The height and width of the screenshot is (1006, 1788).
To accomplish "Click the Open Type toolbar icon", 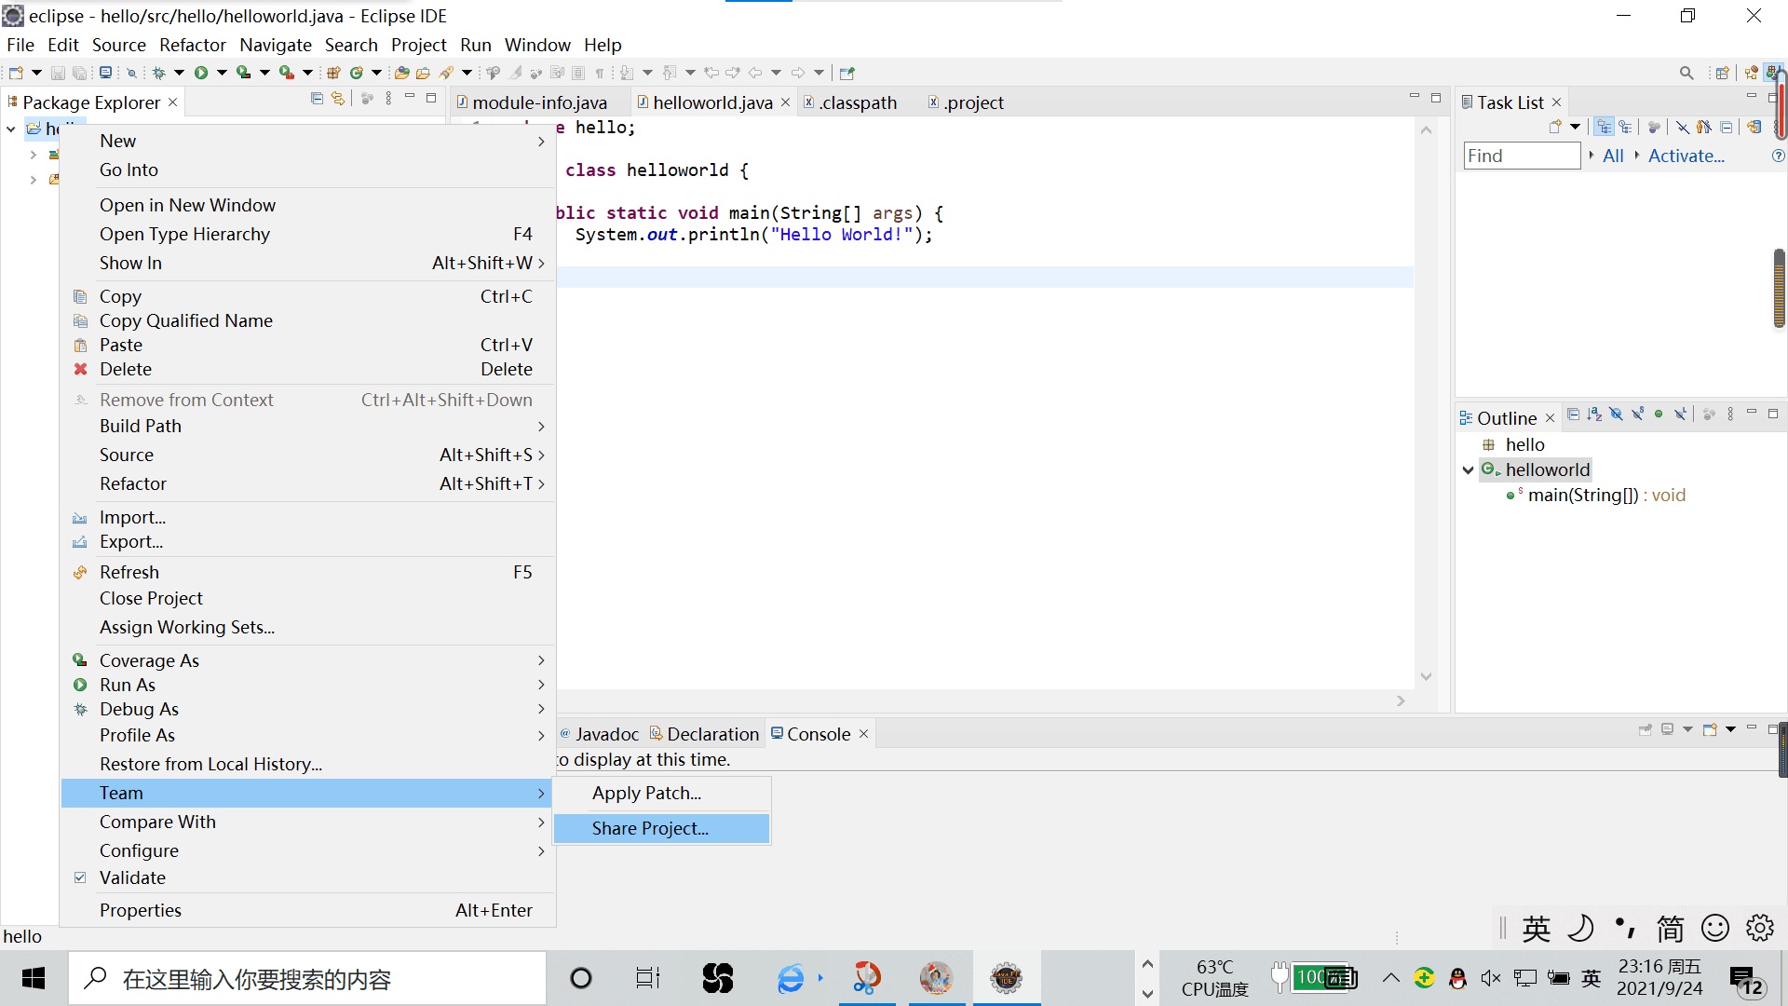I will 402,73.
